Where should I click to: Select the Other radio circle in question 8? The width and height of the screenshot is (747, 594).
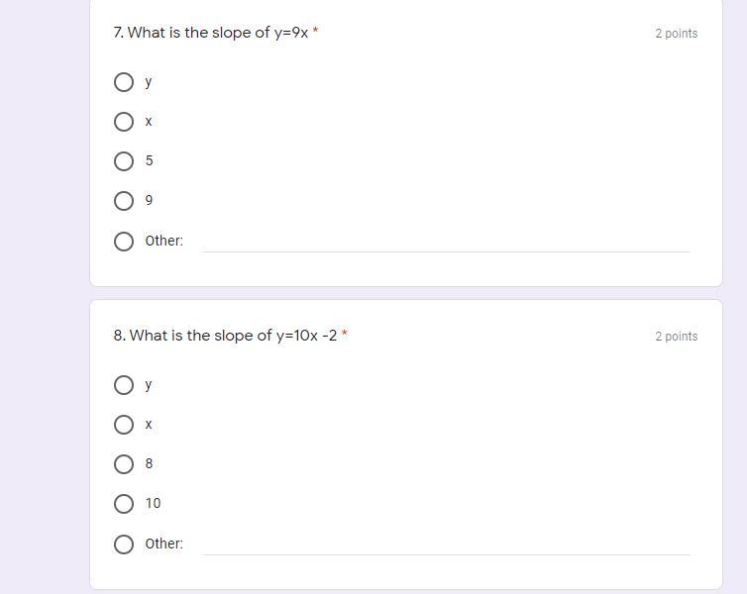pos(124,544)
